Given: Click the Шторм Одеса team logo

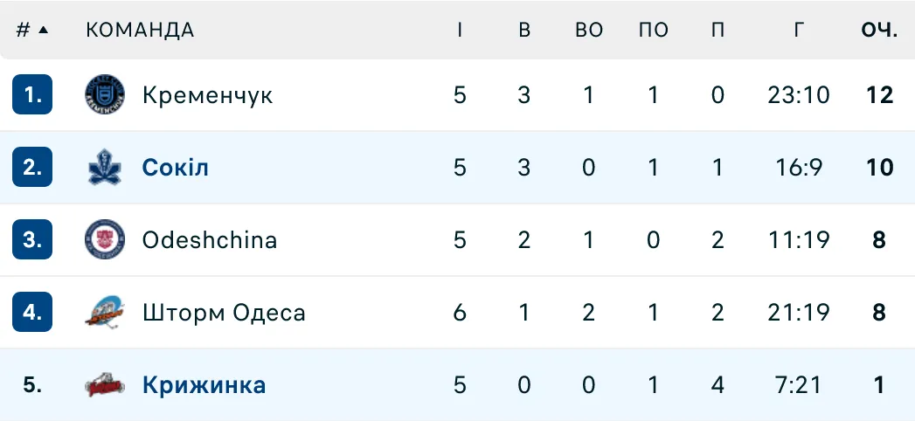Looking at the screenshot, I should click(105, 312).
